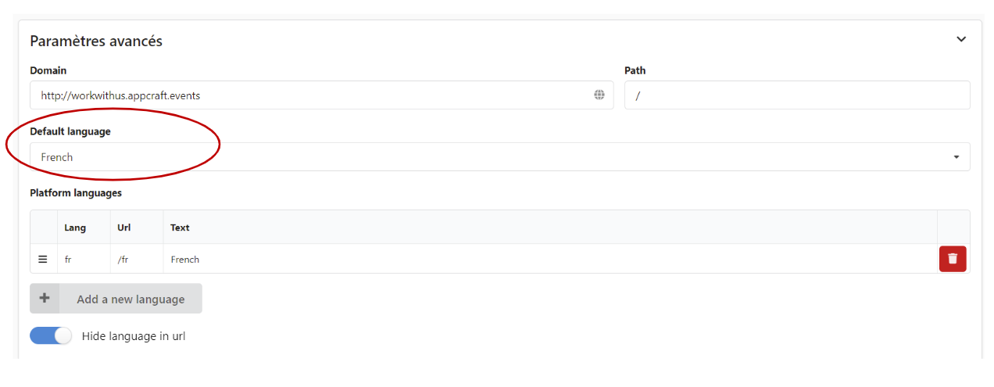The image size is (994, 387).
Task: Click the globe icon in Domain field
Action: (x=599, y=95)
